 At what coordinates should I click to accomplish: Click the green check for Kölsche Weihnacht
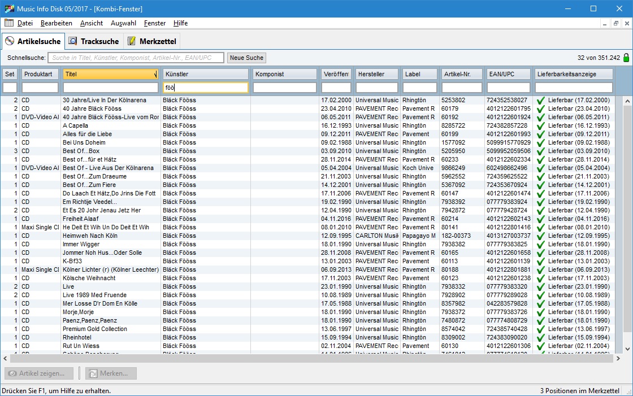[x=541, y=278]
